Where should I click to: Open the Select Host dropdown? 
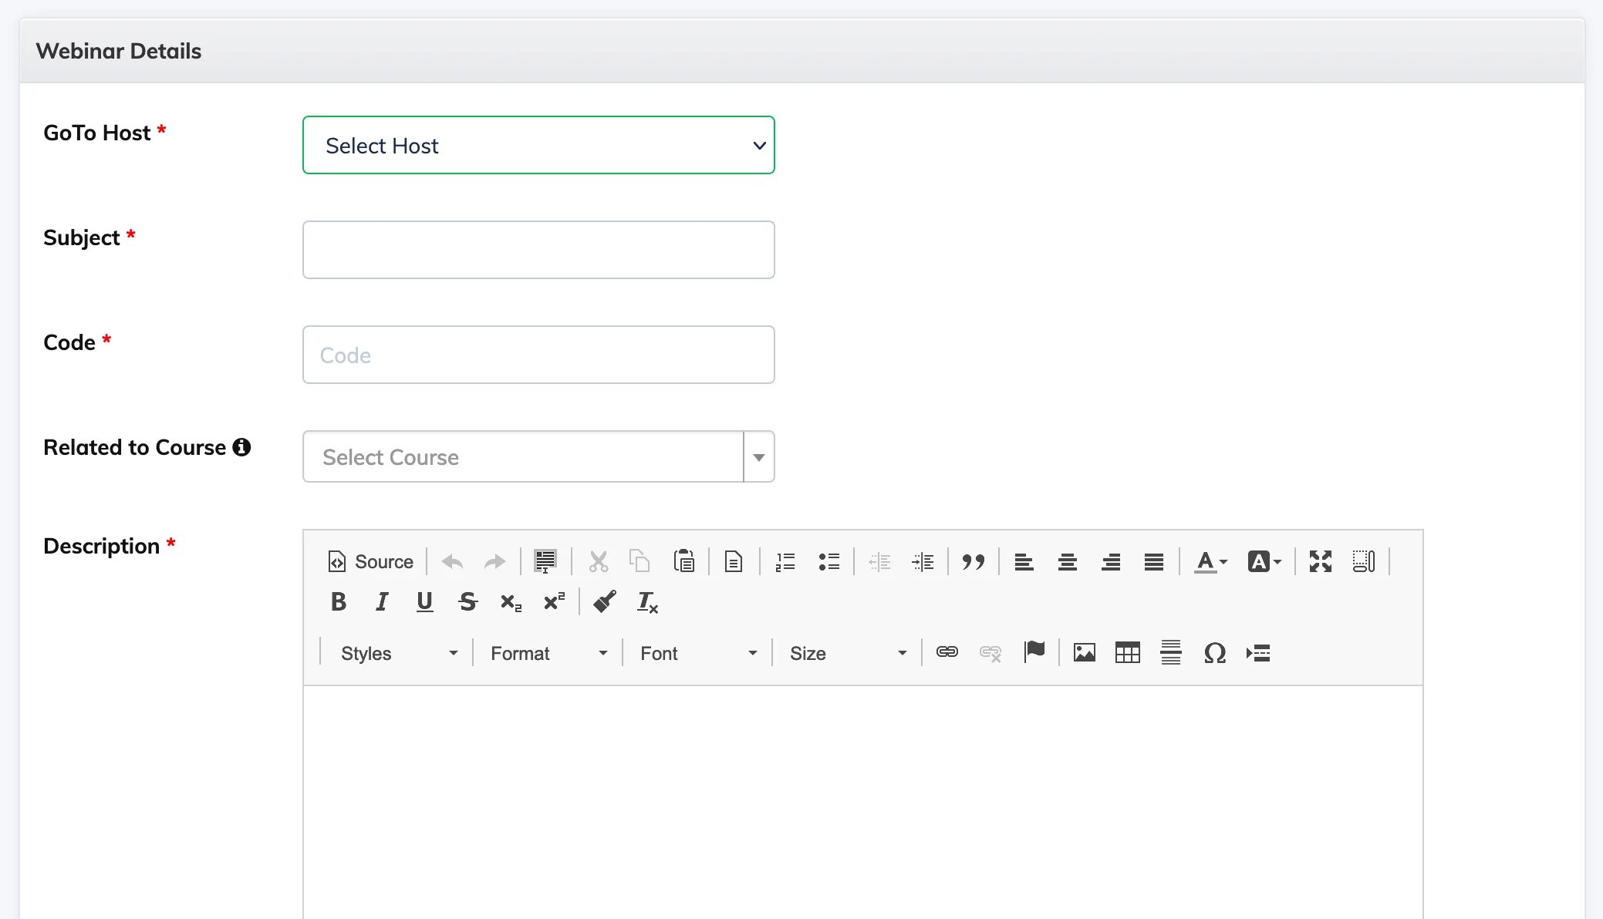pyautogui.click(x=538, y=145)
